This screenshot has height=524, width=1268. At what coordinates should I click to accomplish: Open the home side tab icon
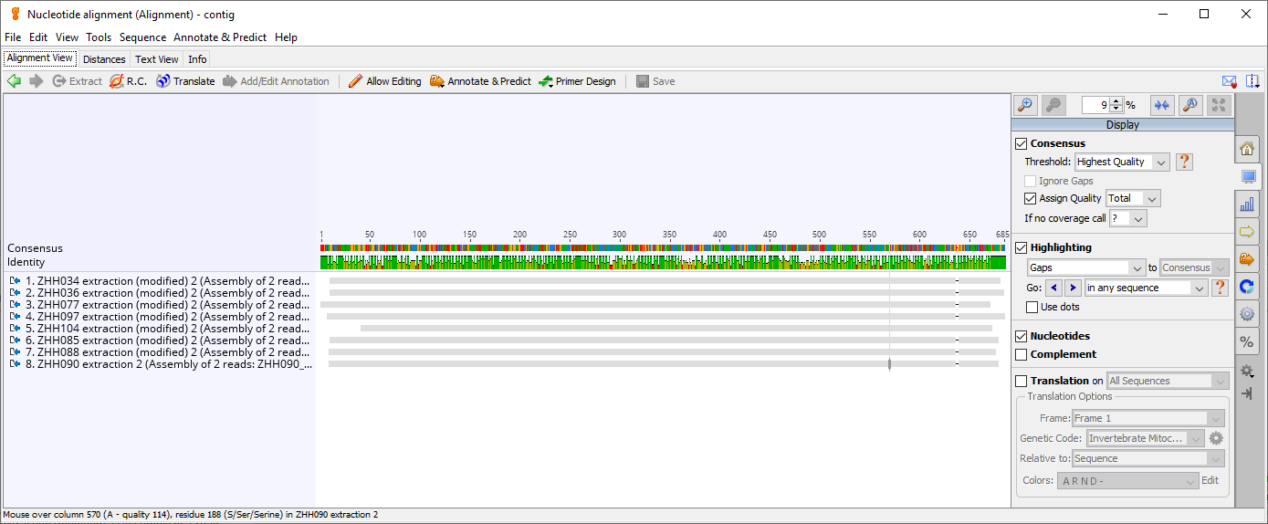pyautogui.click(x=1247, y=149)
